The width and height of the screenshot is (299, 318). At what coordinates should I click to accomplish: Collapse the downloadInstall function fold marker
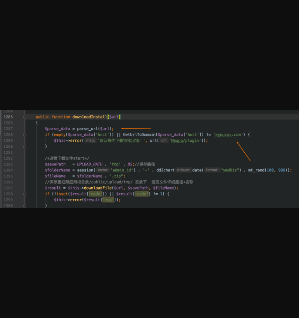point(25,117)
